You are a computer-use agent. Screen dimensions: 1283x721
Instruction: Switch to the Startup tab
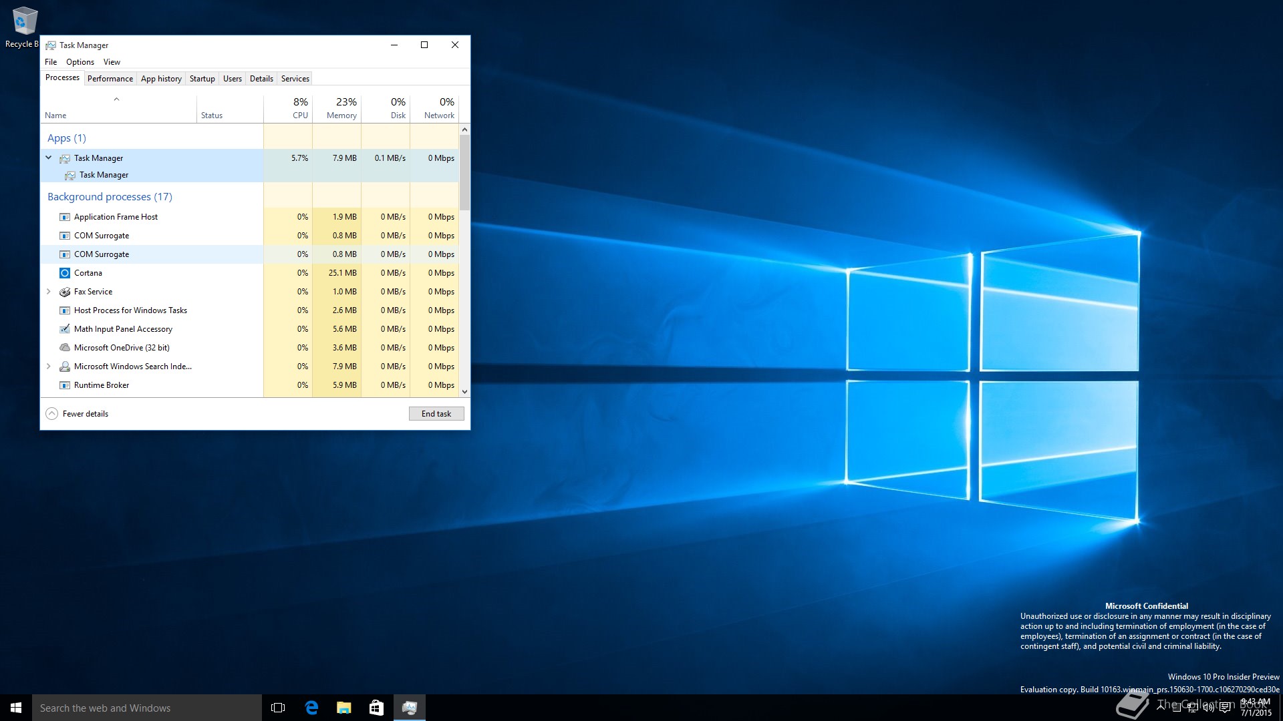pos(202,79)
